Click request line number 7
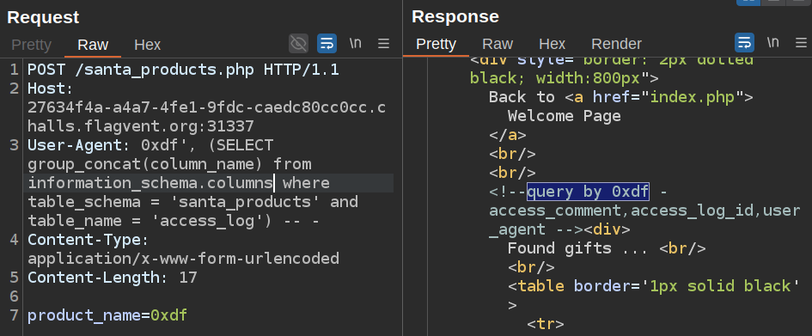 point(14,315)
